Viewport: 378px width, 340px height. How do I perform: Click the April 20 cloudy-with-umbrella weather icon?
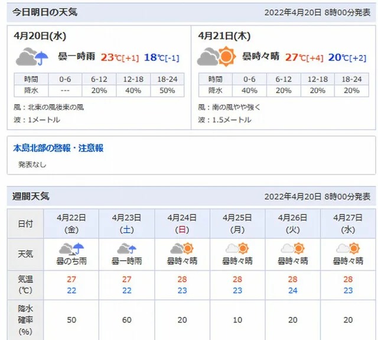(32, 57)
